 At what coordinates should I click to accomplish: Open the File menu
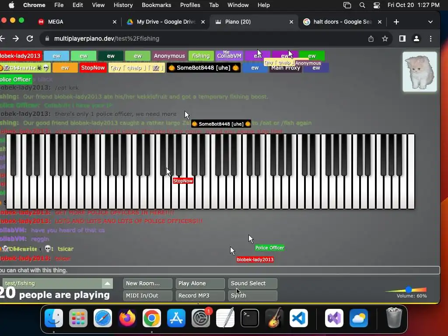tap(59, 5)
